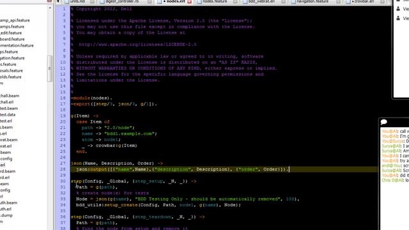Viewport: 409px width, 230px height.
Task: Select the uth.beam file
Action: click(8, 203)
